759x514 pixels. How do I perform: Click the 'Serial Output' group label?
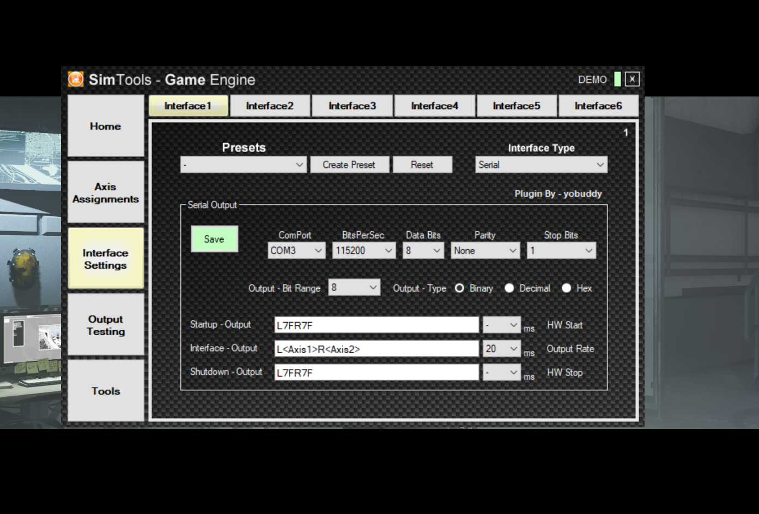pyautogui.click(x=212, y=205)
